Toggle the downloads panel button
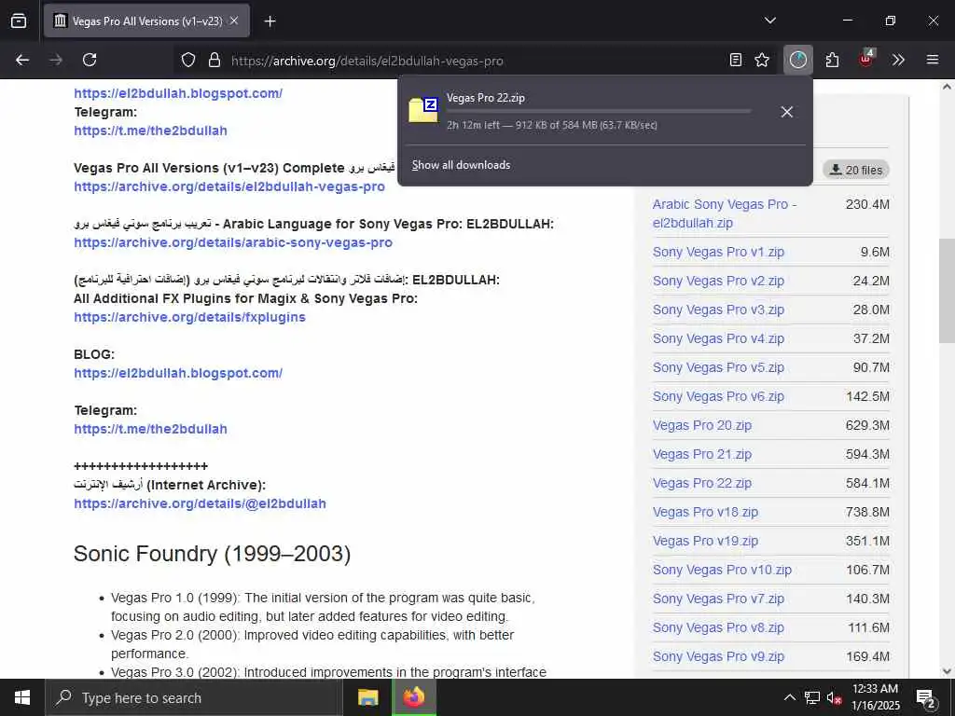The height and width of the screenshot is (716, 955). click(798, 60)
